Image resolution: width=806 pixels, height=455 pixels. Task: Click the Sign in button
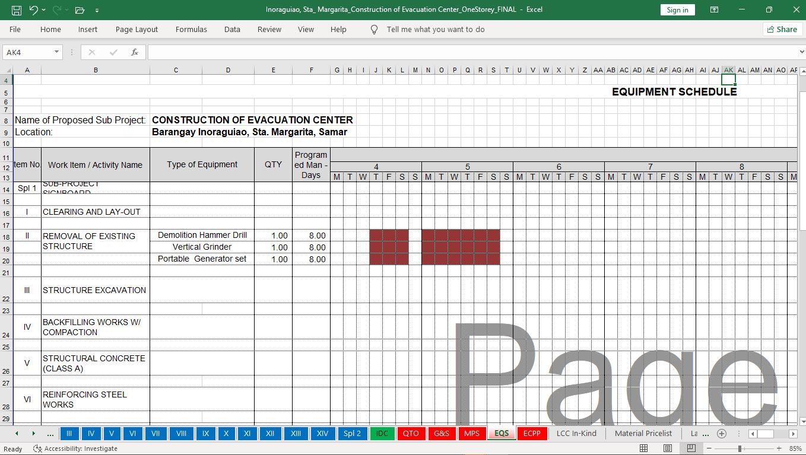(677, 9)
